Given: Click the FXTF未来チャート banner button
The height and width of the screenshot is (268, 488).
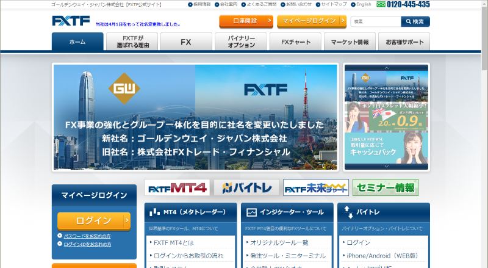Looking at the screenshot, I should 316,187.
